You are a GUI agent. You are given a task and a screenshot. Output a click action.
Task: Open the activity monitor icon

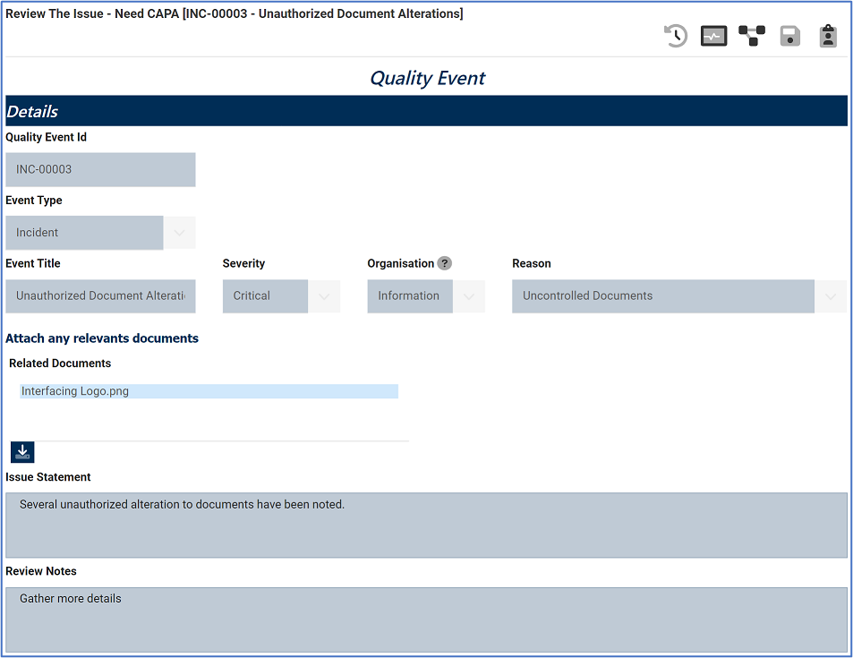click(713, 37)
